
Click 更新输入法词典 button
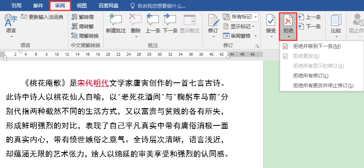click(42, 17)
